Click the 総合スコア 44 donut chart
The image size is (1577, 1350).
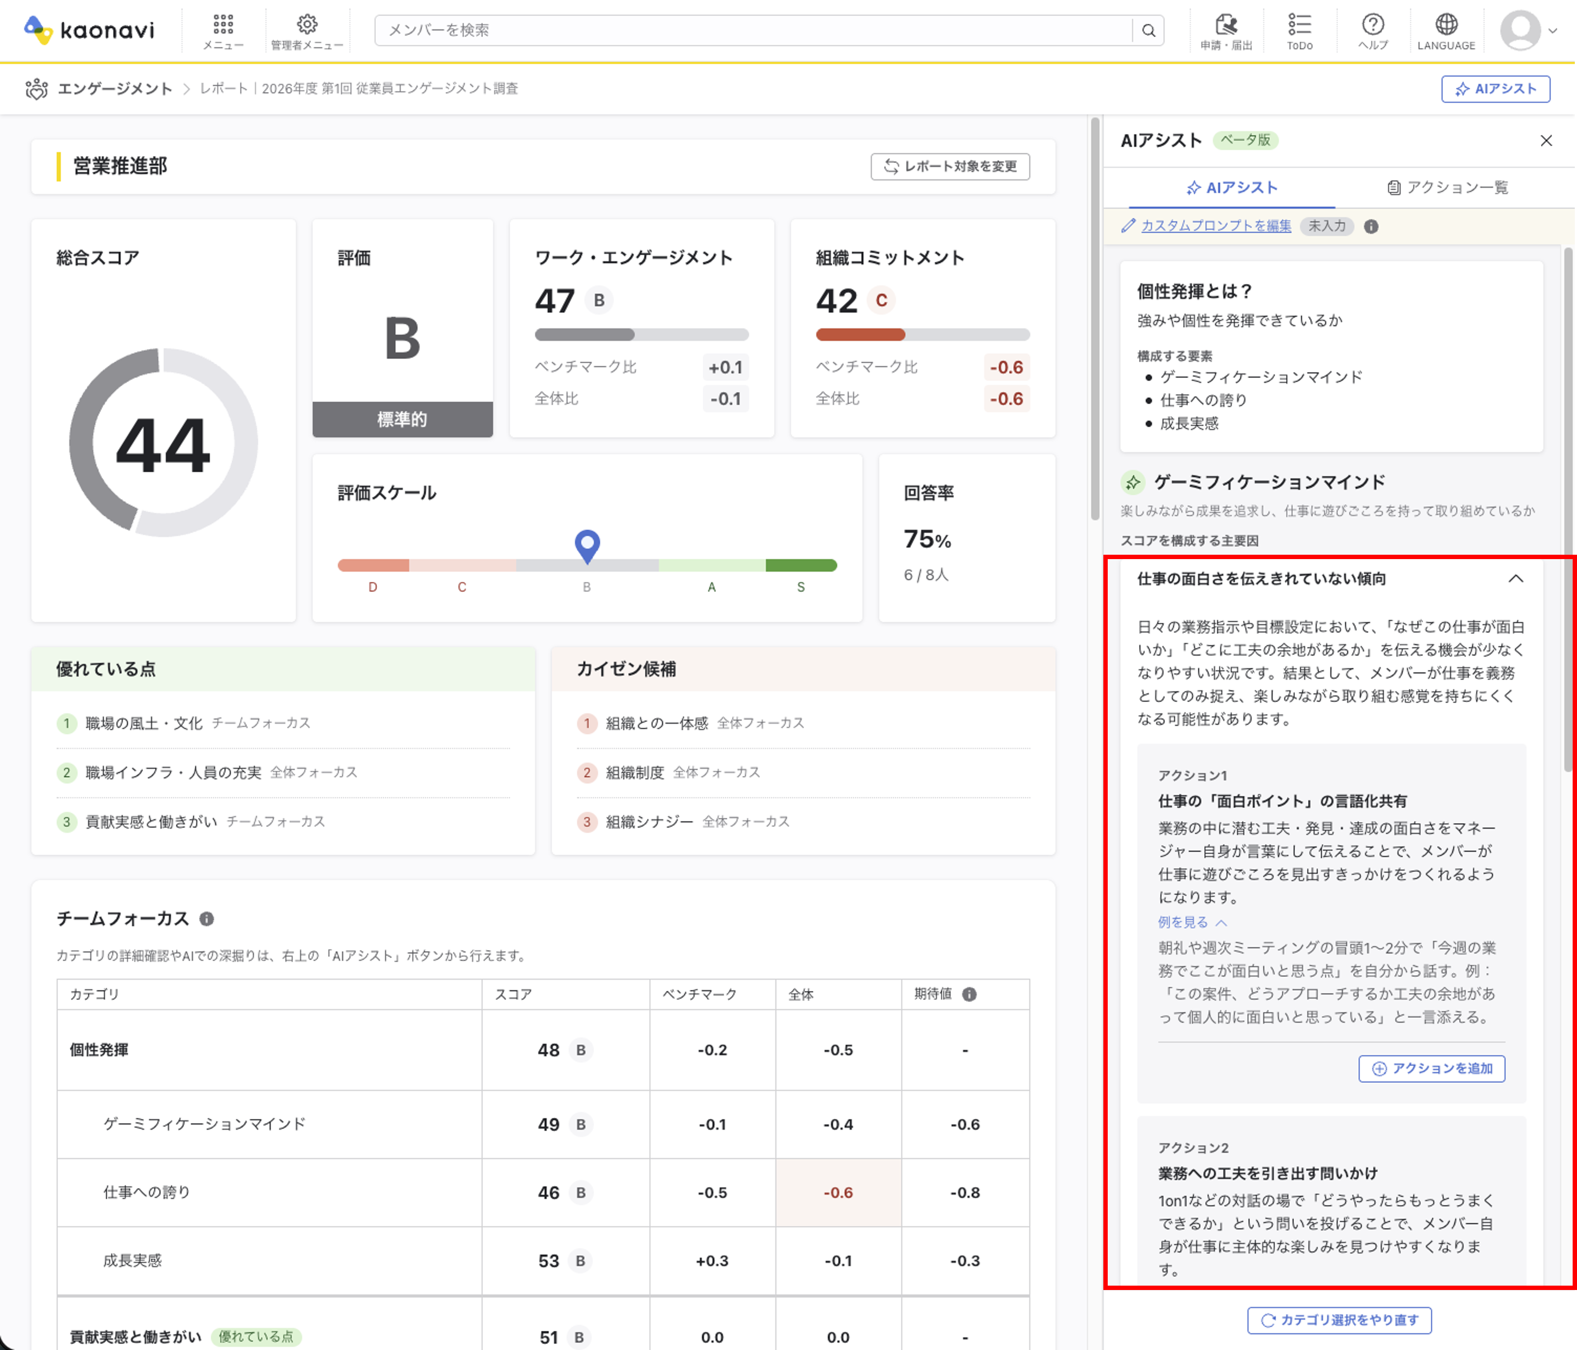click(163, 443)
